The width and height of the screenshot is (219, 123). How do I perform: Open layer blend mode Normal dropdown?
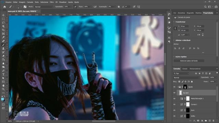pos(186,78)
